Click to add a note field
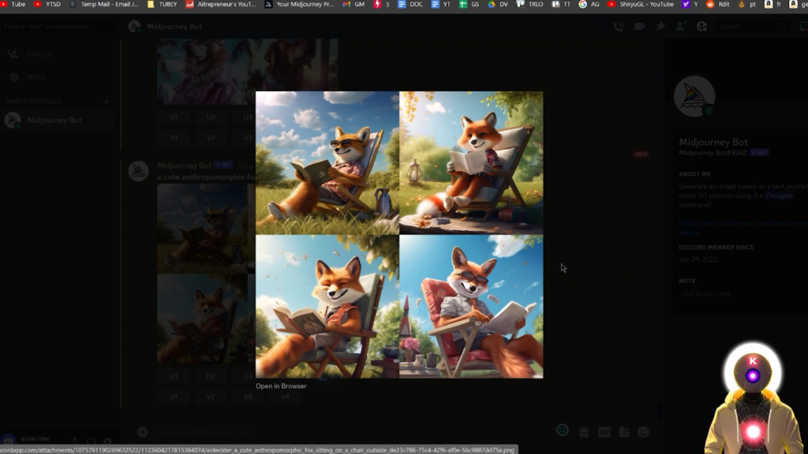 705,294
